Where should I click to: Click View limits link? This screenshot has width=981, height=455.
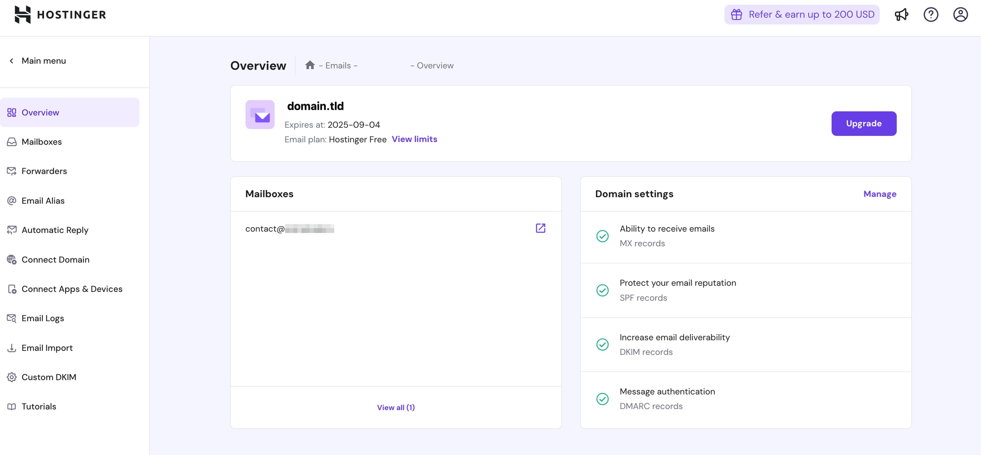414,139
